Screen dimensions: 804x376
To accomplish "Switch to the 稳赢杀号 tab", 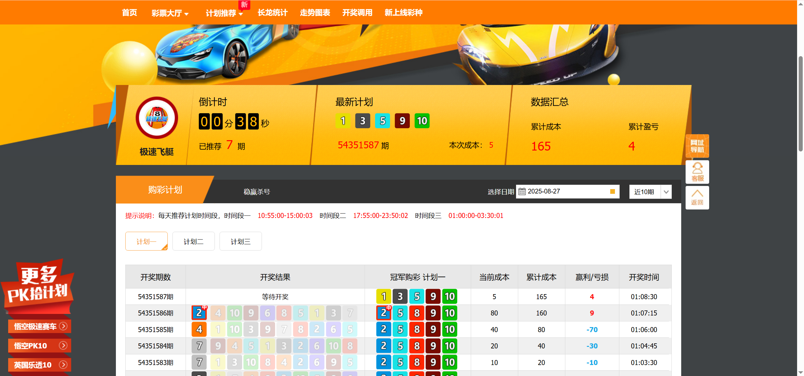I will 257,192.
